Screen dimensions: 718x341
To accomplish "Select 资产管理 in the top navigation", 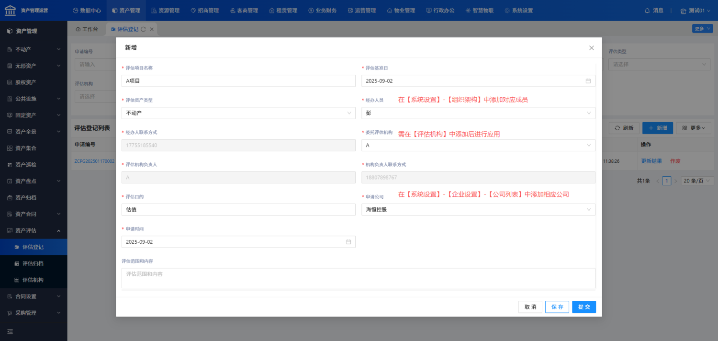I will tap(126, 10).
